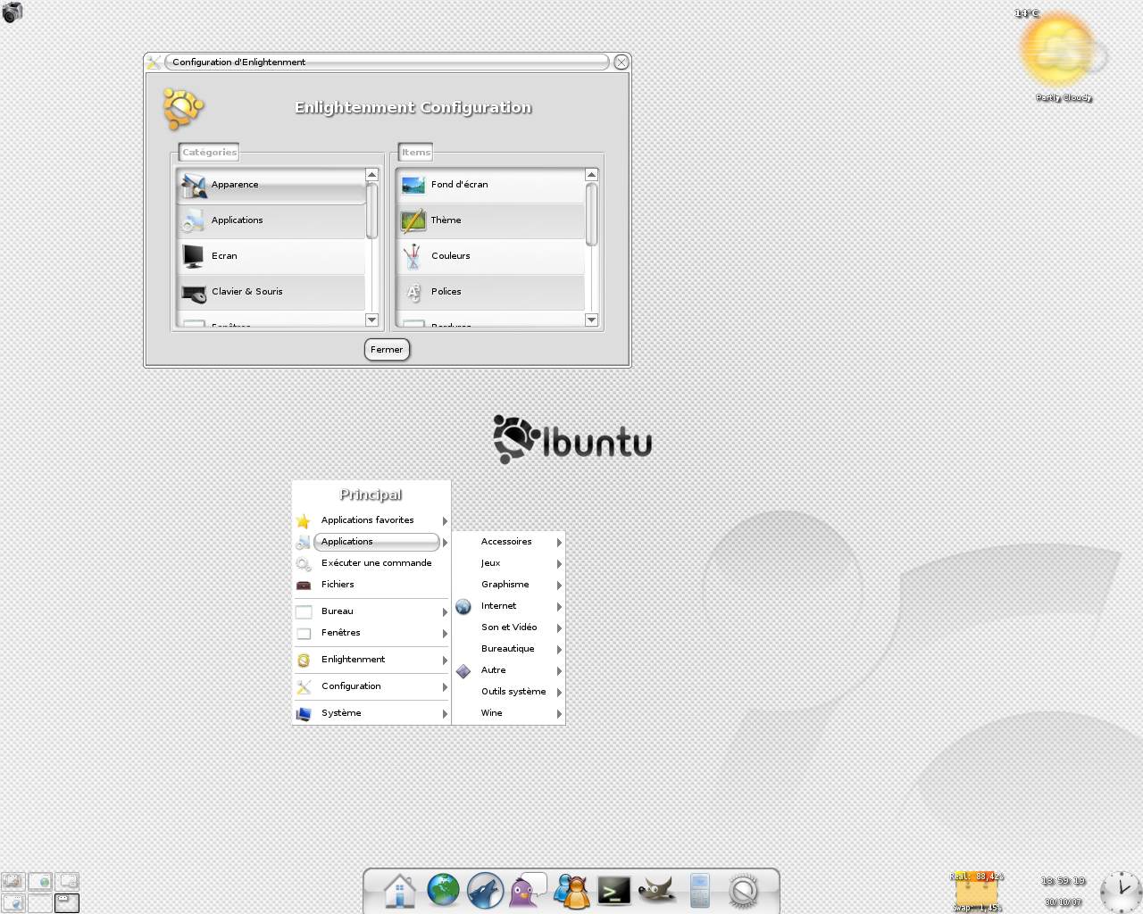Screen dimensions: 1143x914
Task: Open the Couleurs item
Action: click(491, 256)
